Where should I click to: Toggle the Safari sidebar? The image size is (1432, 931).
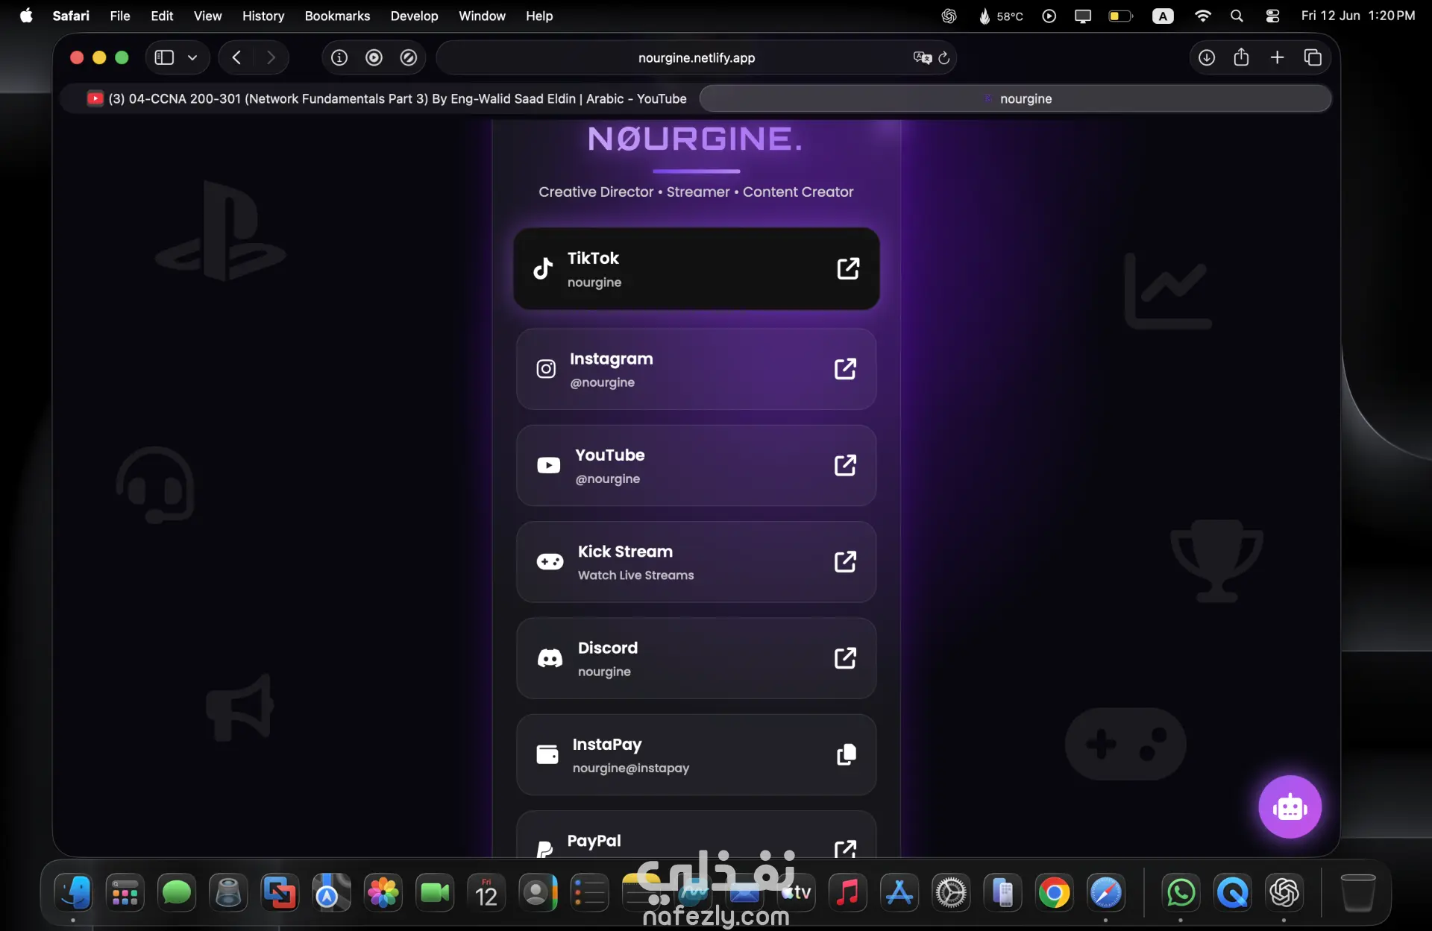click(x=164, y=57)
